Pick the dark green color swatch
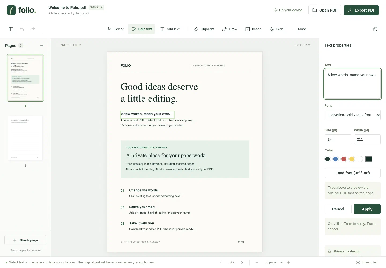Viewport: 386px width, 268px height. (x=328, y=159)
